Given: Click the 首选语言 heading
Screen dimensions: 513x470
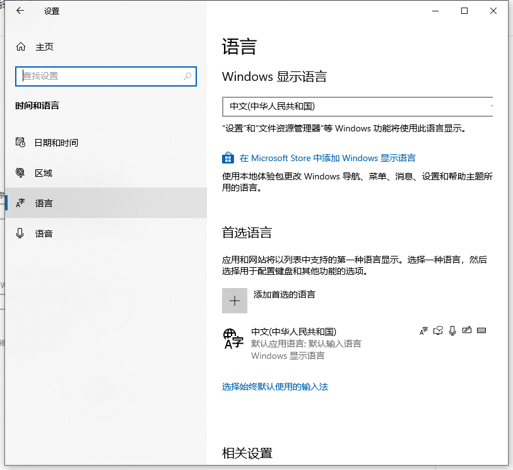Looking at the screenshot, I should 247,232.
